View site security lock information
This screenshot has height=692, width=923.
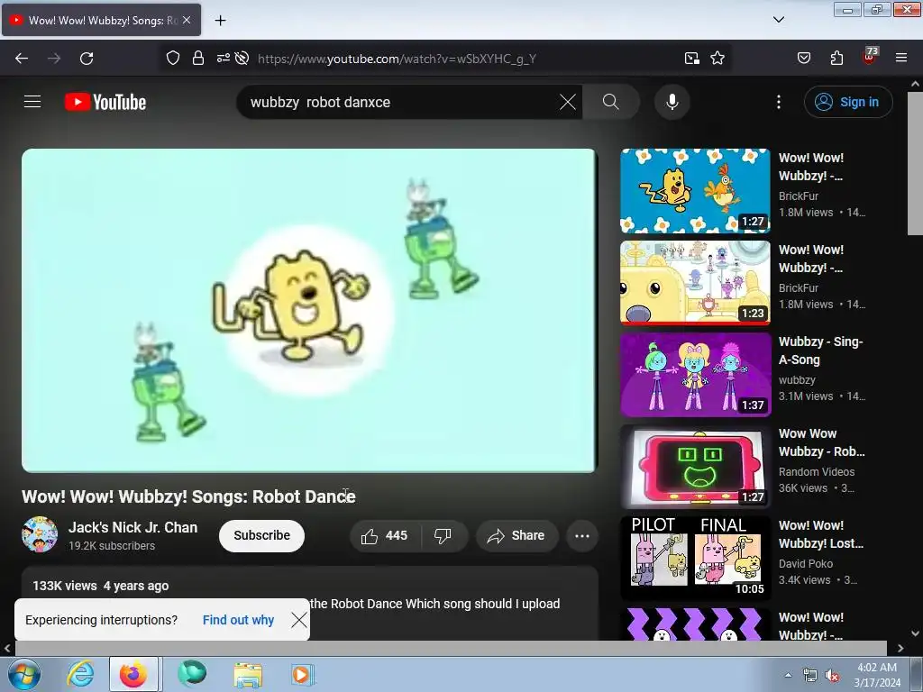click(198, 58)
